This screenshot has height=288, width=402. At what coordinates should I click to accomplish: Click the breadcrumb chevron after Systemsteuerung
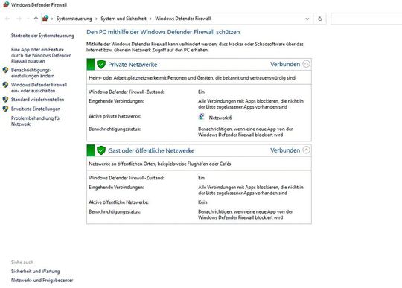click(96, 19)
